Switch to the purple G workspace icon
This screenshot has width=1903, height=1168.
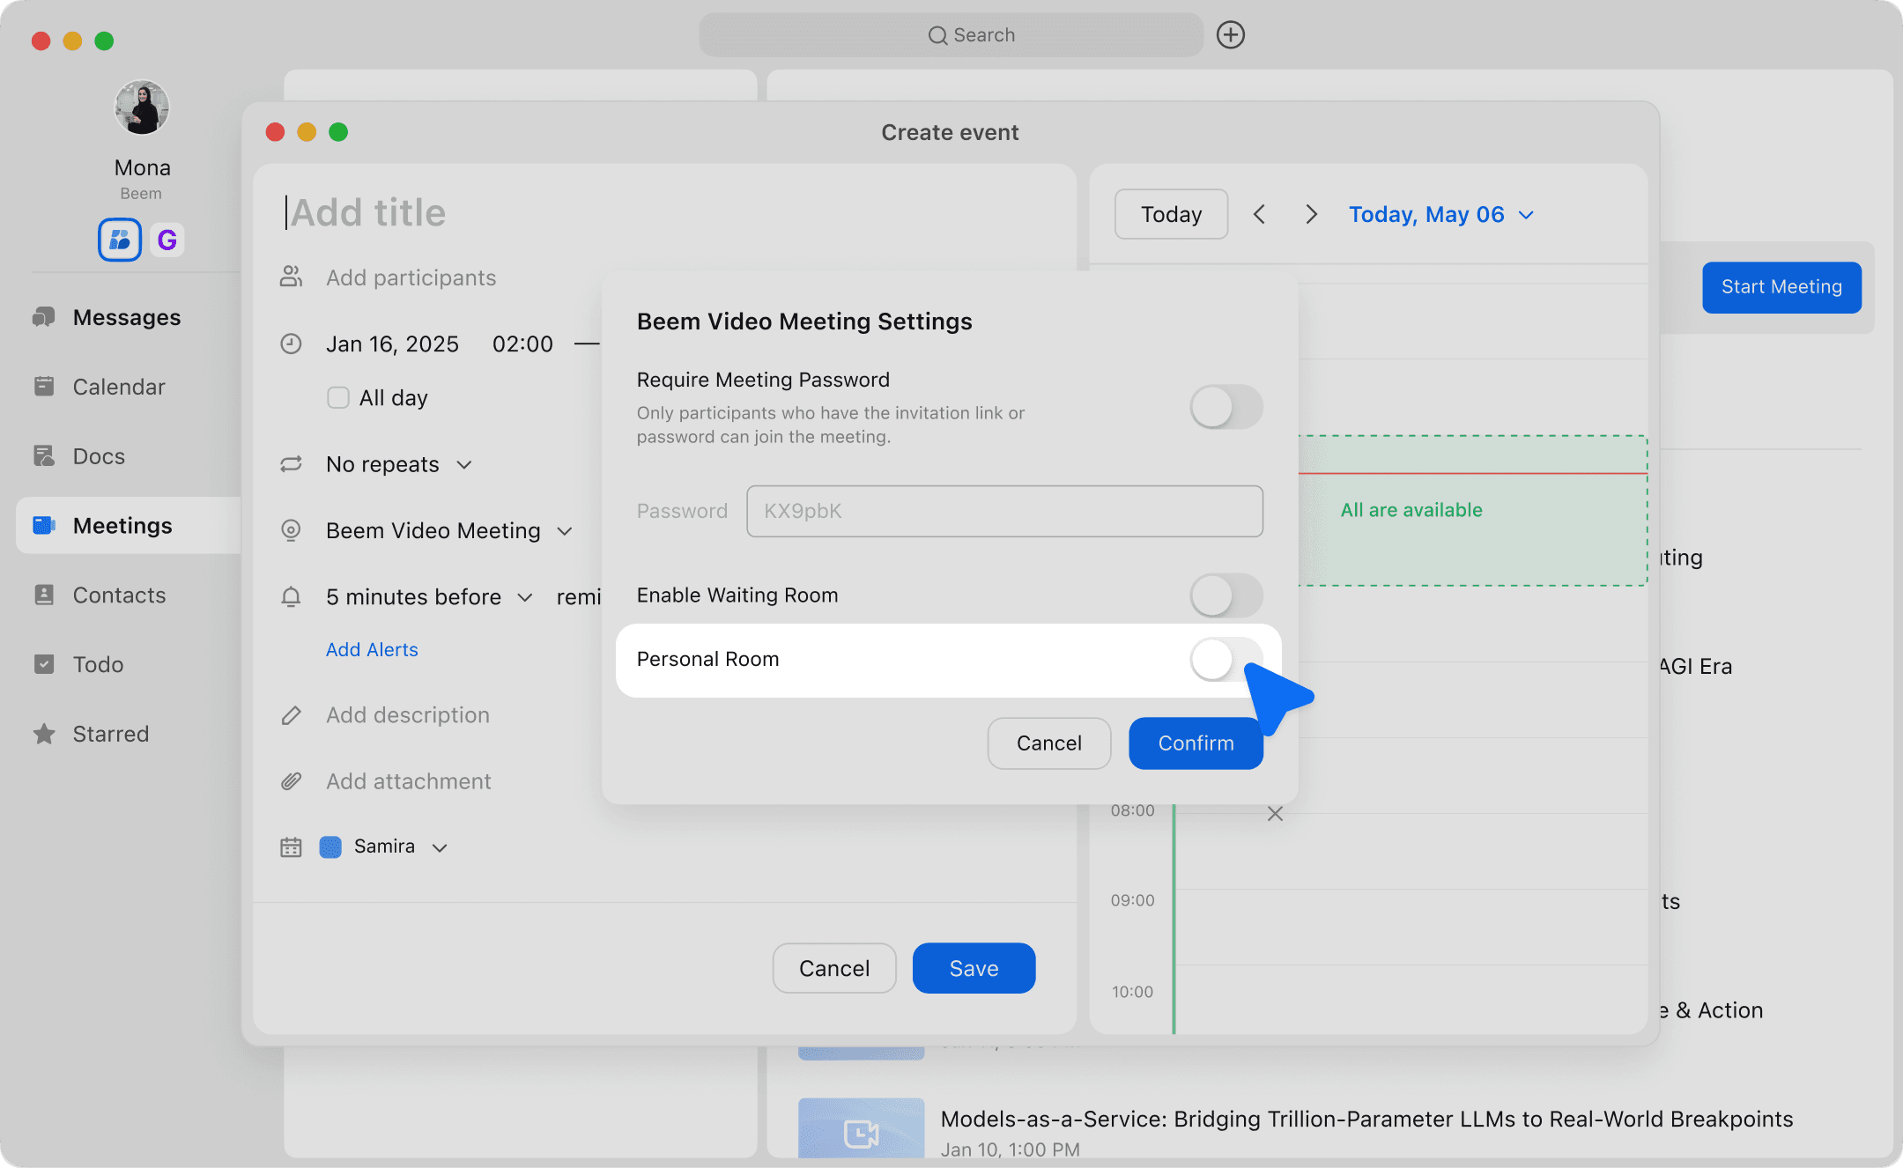point(167,240)
